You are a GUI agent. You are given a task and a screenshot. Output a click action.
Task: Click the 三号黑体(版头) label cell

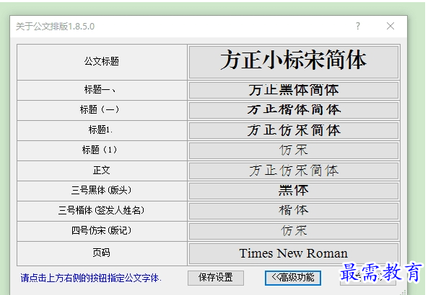(102, 191)
